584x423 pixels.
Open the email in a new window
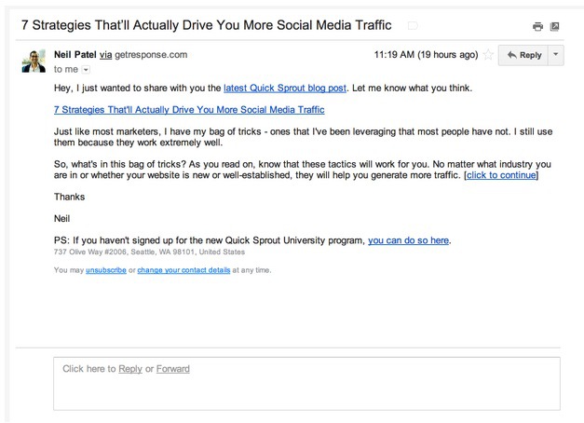tap(554, 26)
